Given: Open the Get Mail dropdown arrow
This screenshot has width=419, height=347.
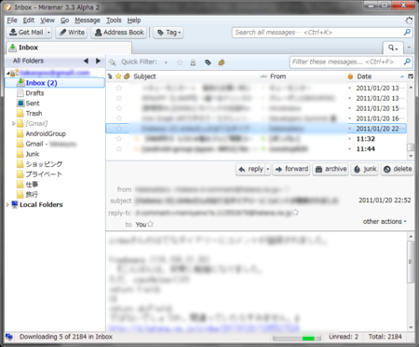Looking at the screenshot, I should (x=48, y=33).
